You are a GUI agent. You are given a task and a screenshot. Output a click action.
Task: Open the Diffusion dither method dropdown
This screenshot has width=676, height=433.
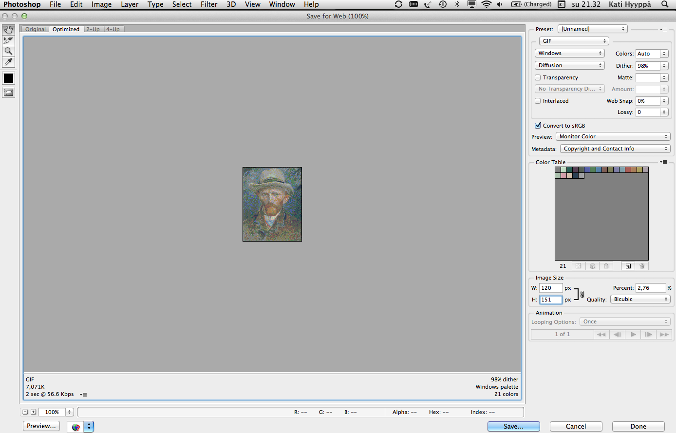point(570,65)
